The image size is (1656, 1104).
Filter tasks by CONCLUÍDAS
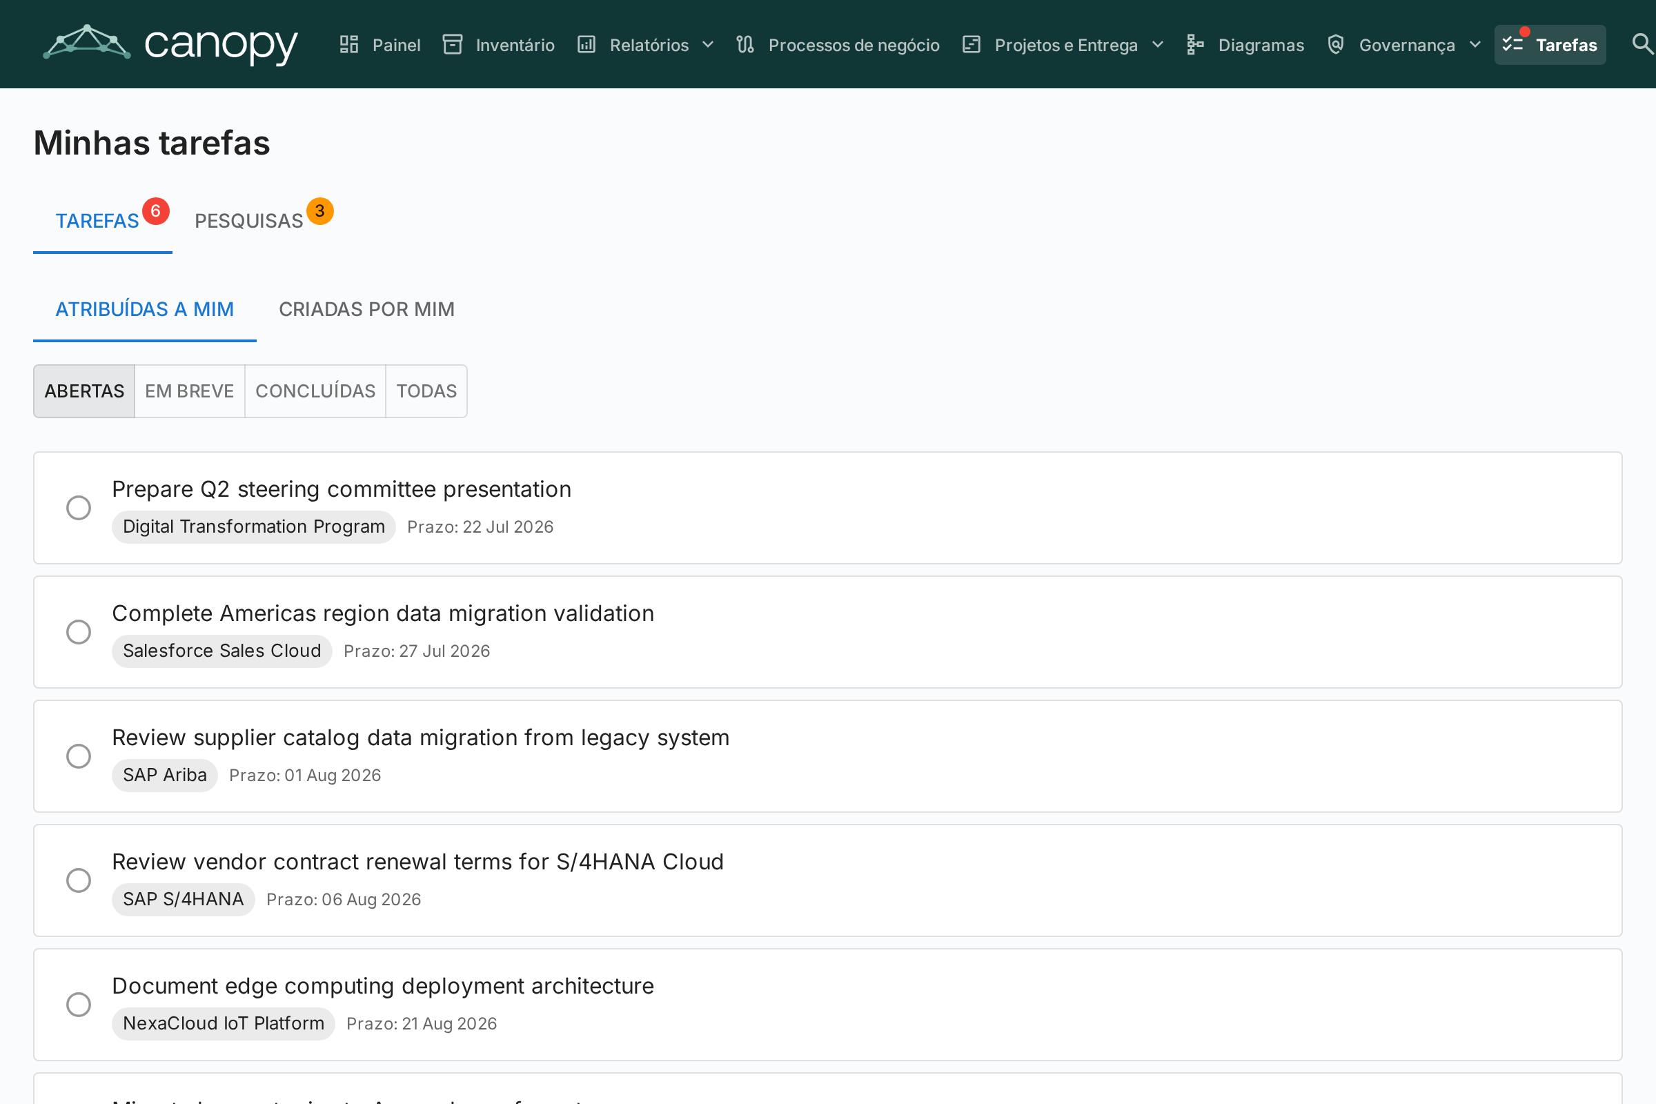coord(315,391)
